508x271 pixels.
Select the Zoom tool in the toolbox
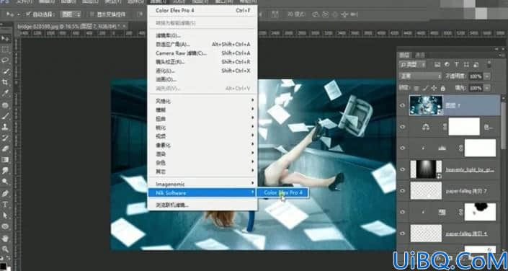click(x=5, y=249)
